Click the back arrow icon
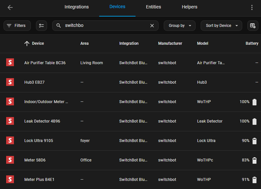Viewport: 261px width, 189px height. pyautogui.click(x=10, y=7)
